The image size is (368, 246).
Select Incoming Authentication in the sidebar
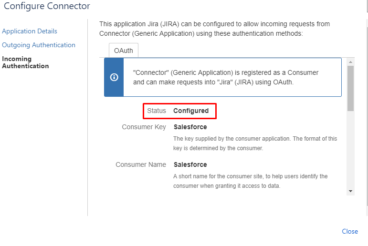[x=25, y=62]
